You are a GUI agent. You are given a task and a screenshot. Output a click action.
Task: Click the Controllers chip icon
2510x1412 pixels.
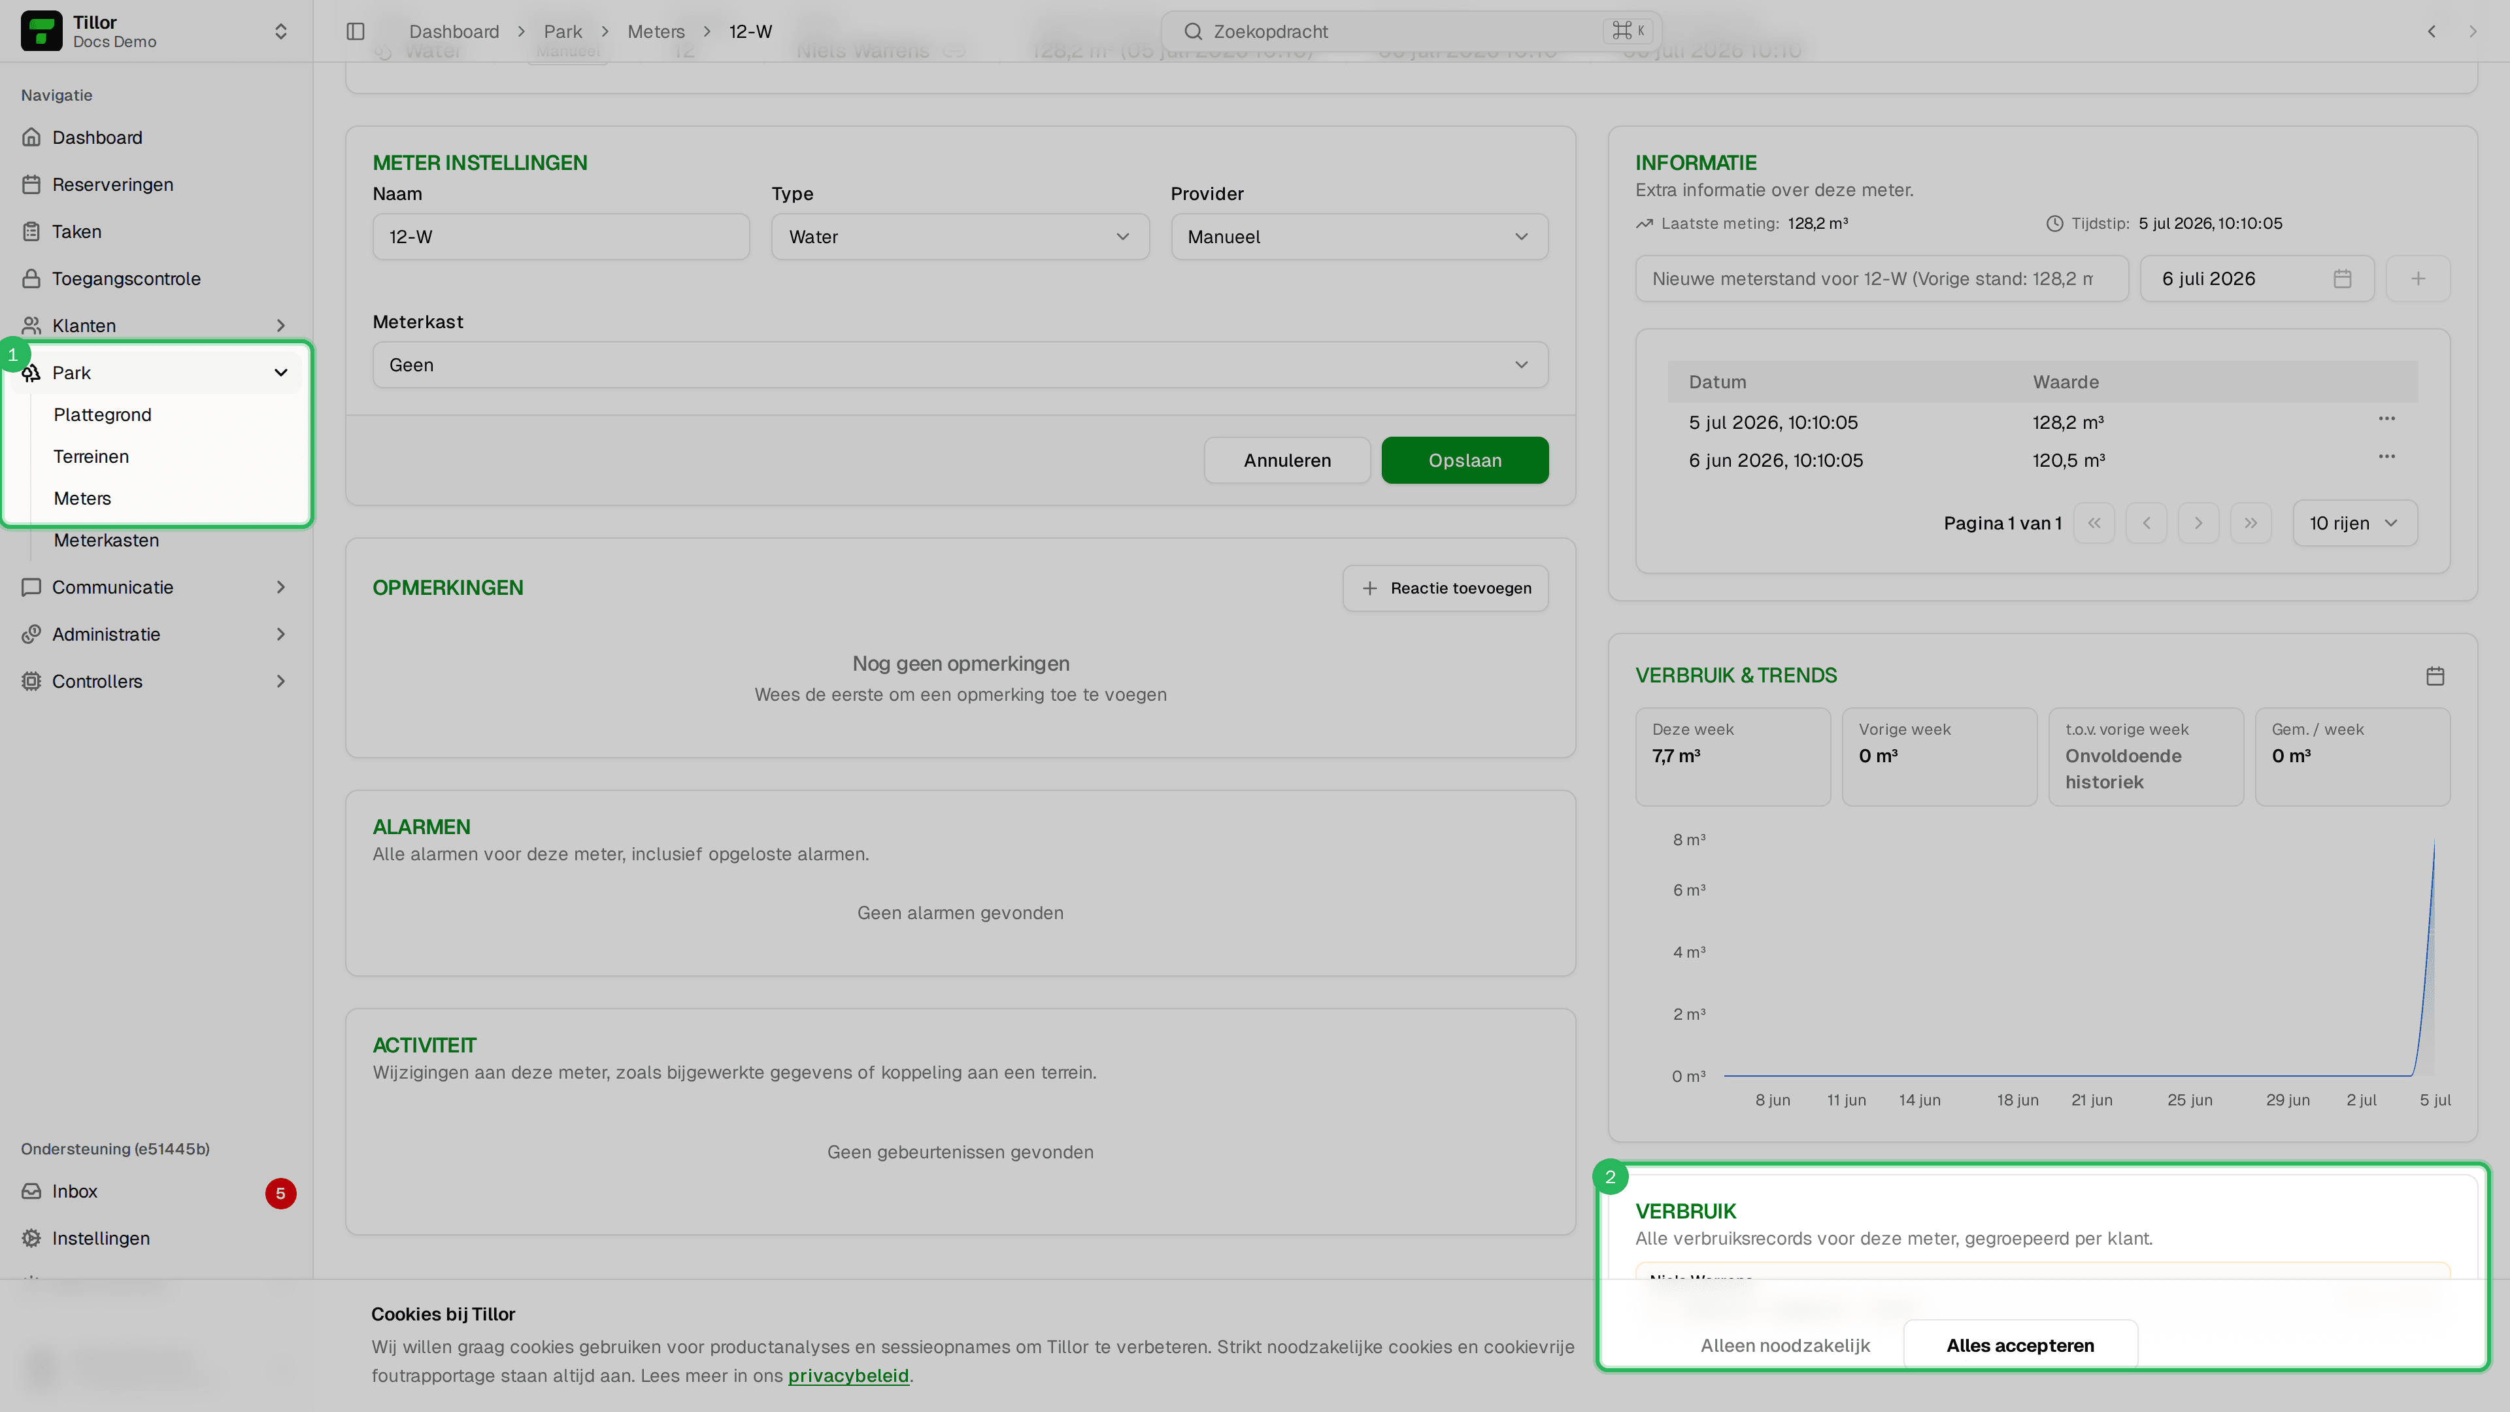(x=31, y=681)
